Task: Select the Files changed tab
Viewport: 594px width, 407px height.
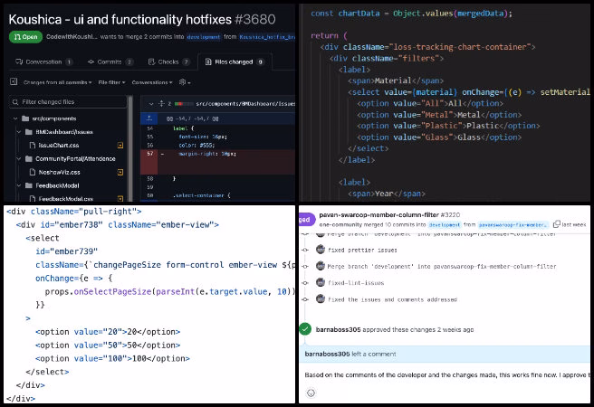Action: [235, 62]
